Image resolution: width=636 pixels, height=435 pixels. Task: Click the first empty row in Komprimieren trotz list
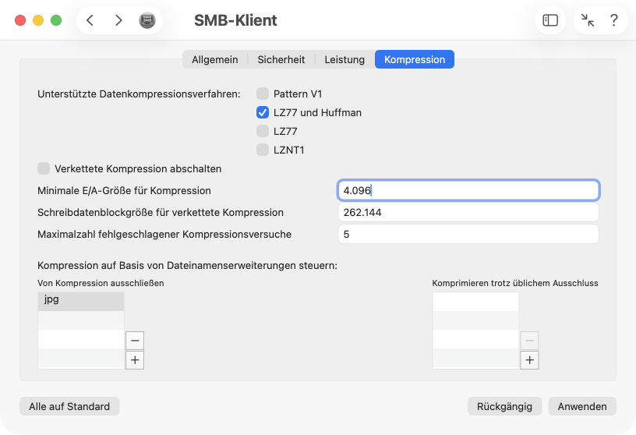tap(475, 302)
